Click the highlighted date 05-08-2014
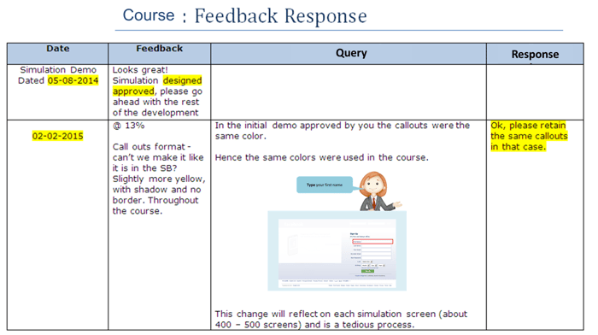 click(73, 80)
